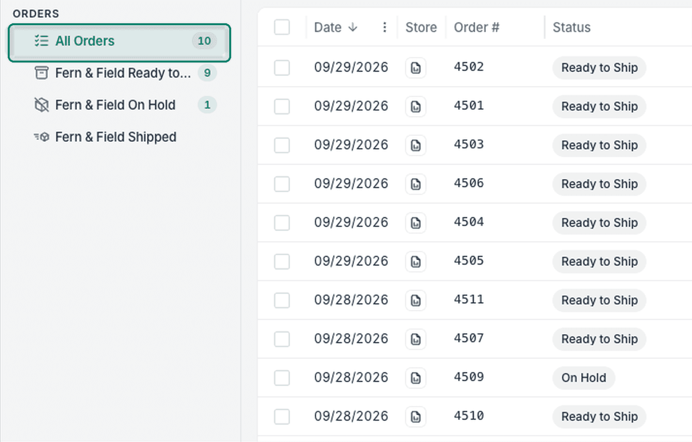Open store icon for order 4510
692x442 pixels.
416,417
